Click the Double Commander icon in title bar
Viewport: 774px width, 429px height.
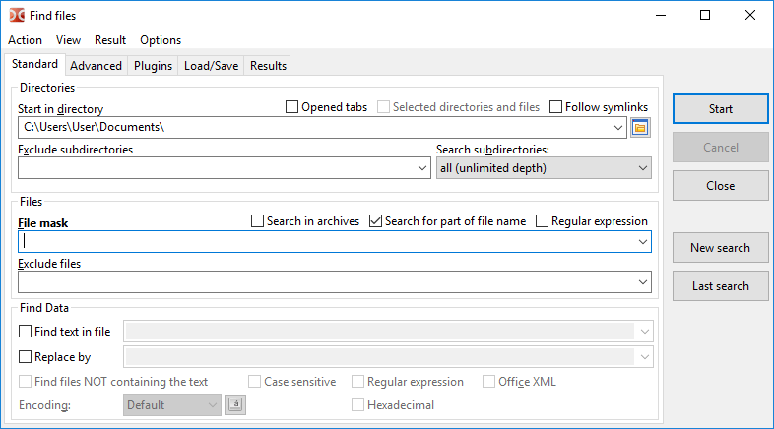click(x=17, y=15)
